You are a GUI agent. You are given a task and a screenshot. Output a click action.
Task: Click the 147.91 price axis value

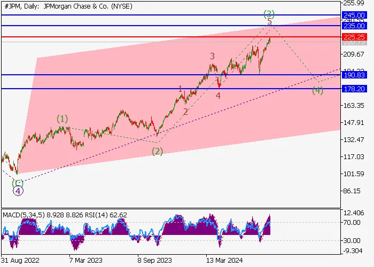[x=354, y=122]
